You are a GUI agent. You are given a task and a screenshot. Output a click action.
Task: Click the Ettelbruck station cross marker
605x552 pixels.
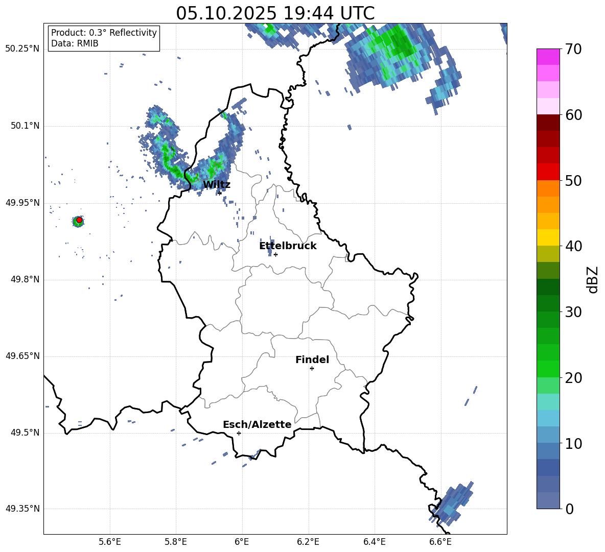pos(275,254)
